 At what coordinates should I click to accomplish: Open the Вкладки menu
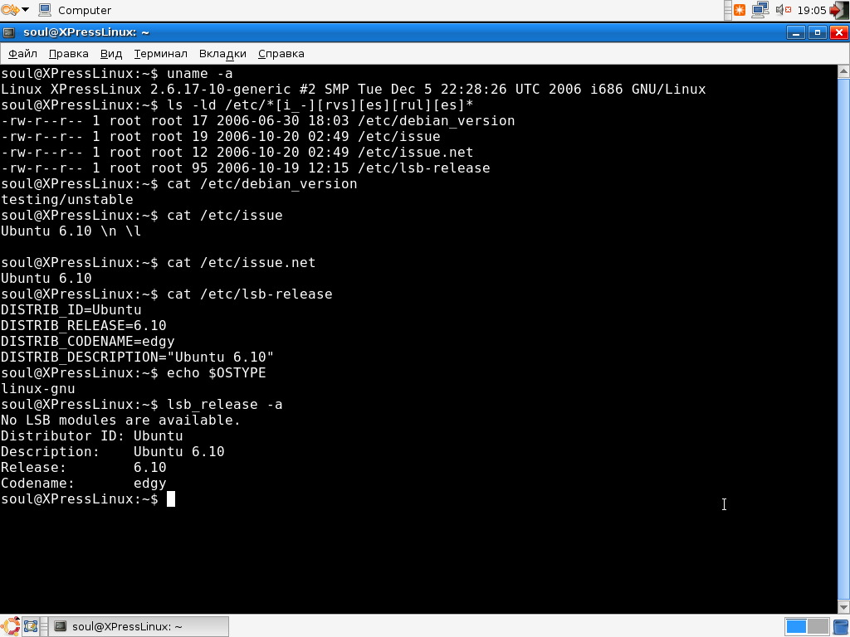click(x=222, y=54)
